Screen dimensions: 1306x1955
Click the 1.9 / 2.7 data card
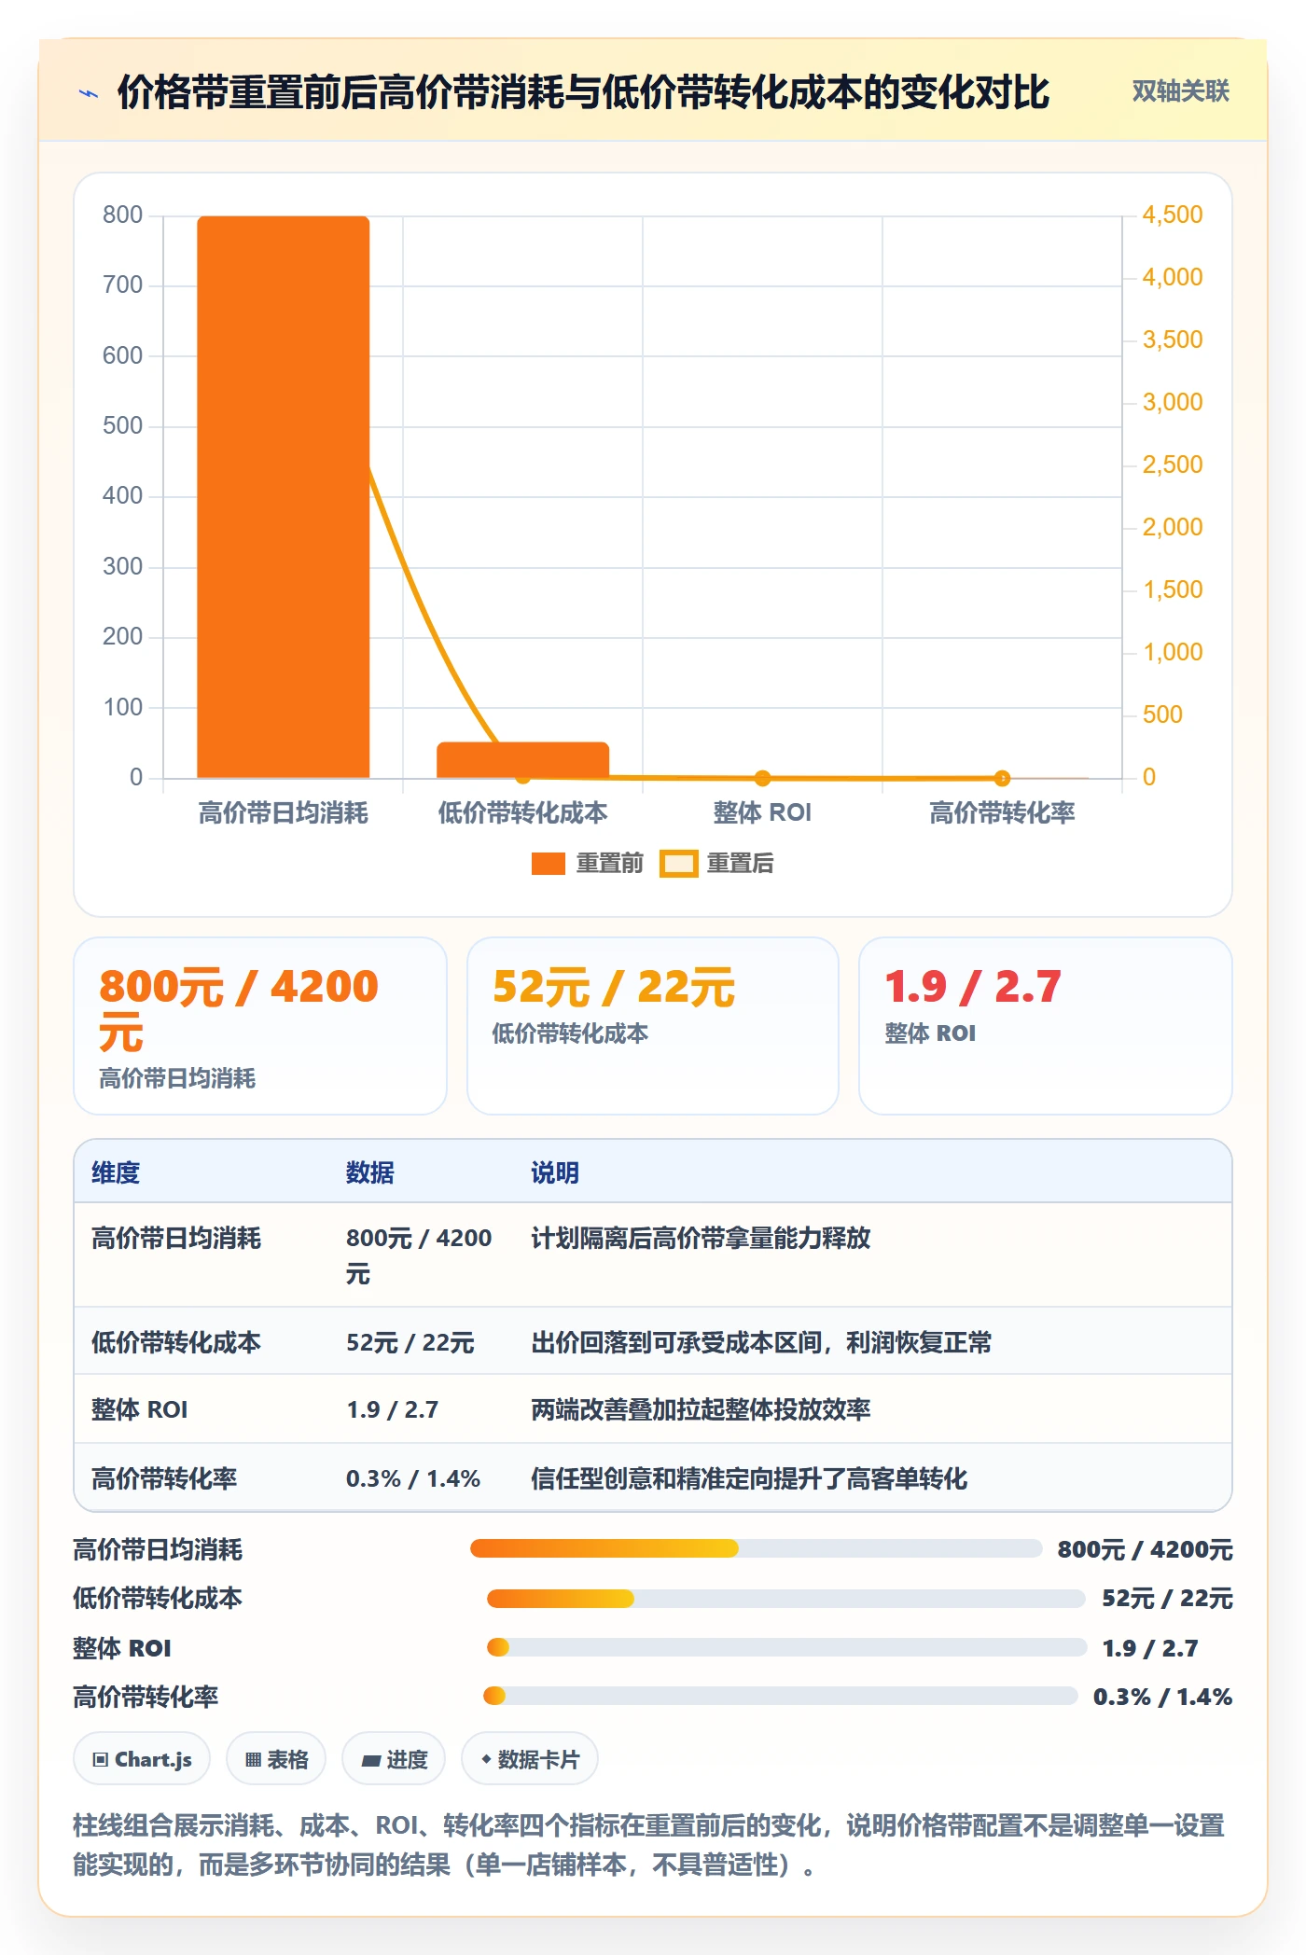click(1046, 1026)
